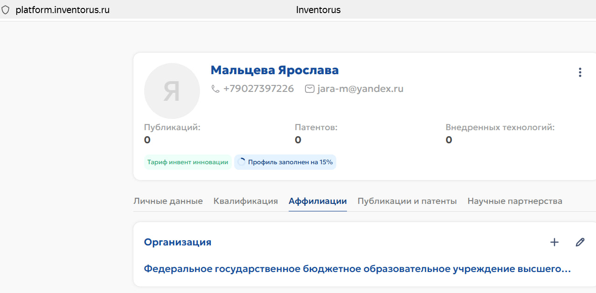This screenshot has height=293, width=596.
Task: Open the Научные партнерства tab
Action: pyautogui.click(x=515, y=201)
